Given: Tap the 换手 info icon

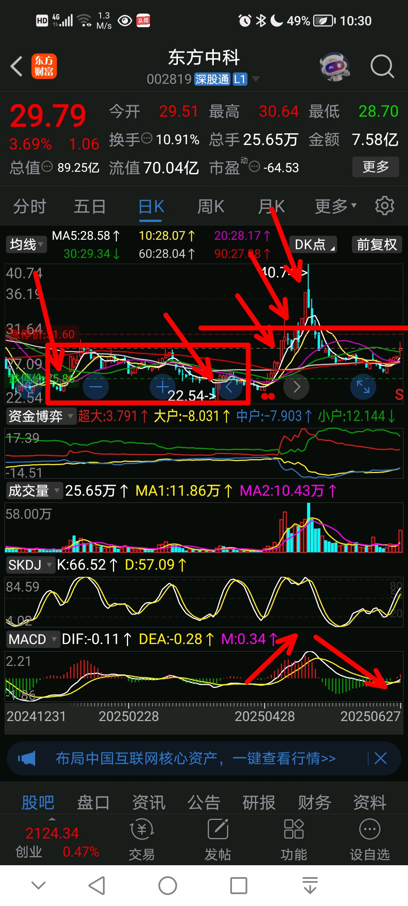Looking at the screenshot, I should (147, 138).
